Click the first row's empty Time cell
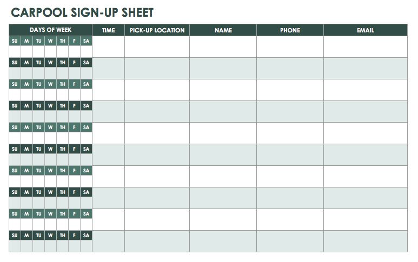This screenshot has width=418, height=262. click(x=108, y=46)
